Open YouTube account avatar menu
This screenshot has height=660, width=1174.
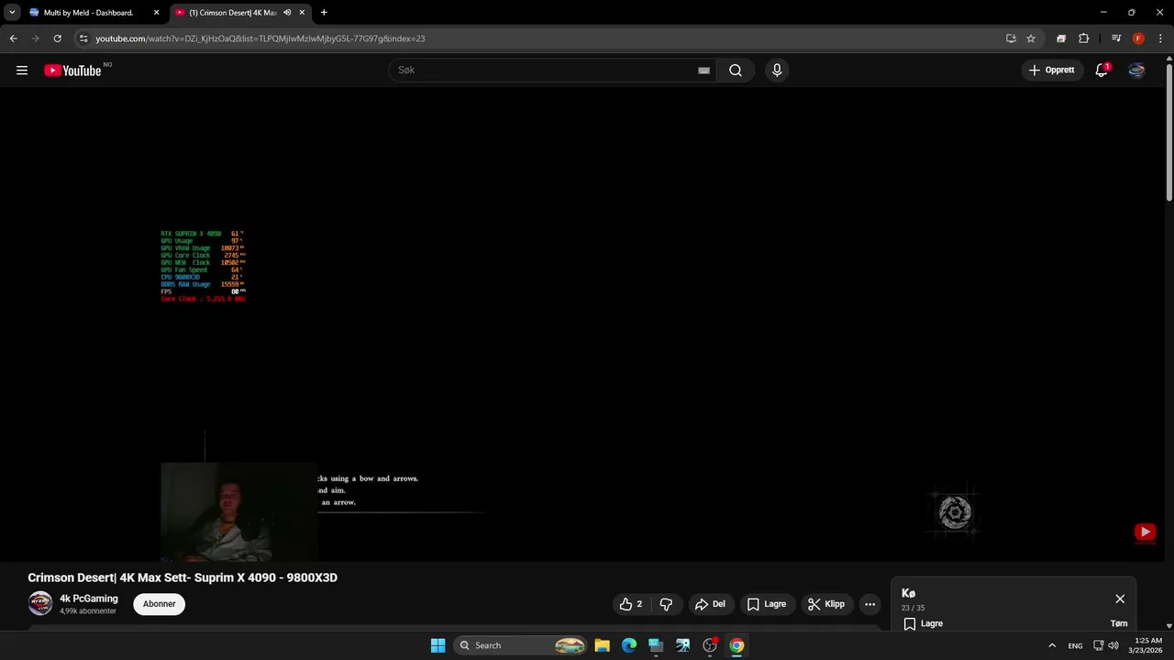pos(1136,70)
